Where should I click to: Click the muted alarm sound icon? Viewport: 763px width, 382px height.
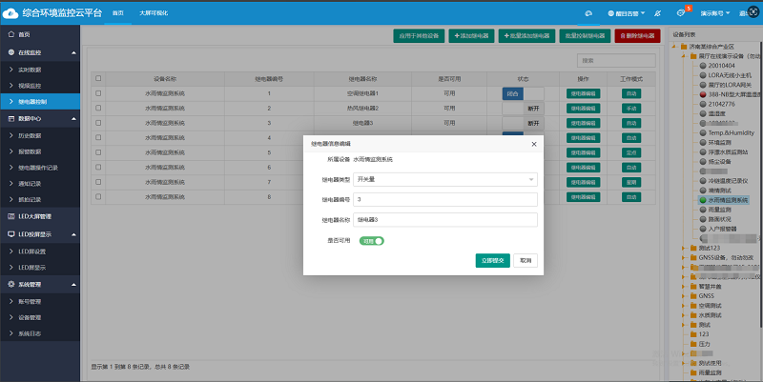coord(657,14)
